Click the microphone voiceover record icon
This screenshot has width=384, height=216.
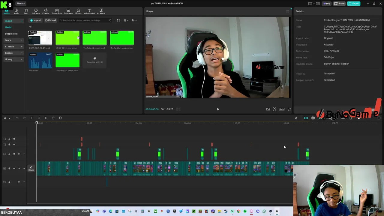point(296,118)
